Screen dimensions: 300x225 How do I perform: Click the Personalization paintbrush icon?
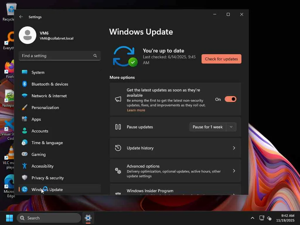25,107
